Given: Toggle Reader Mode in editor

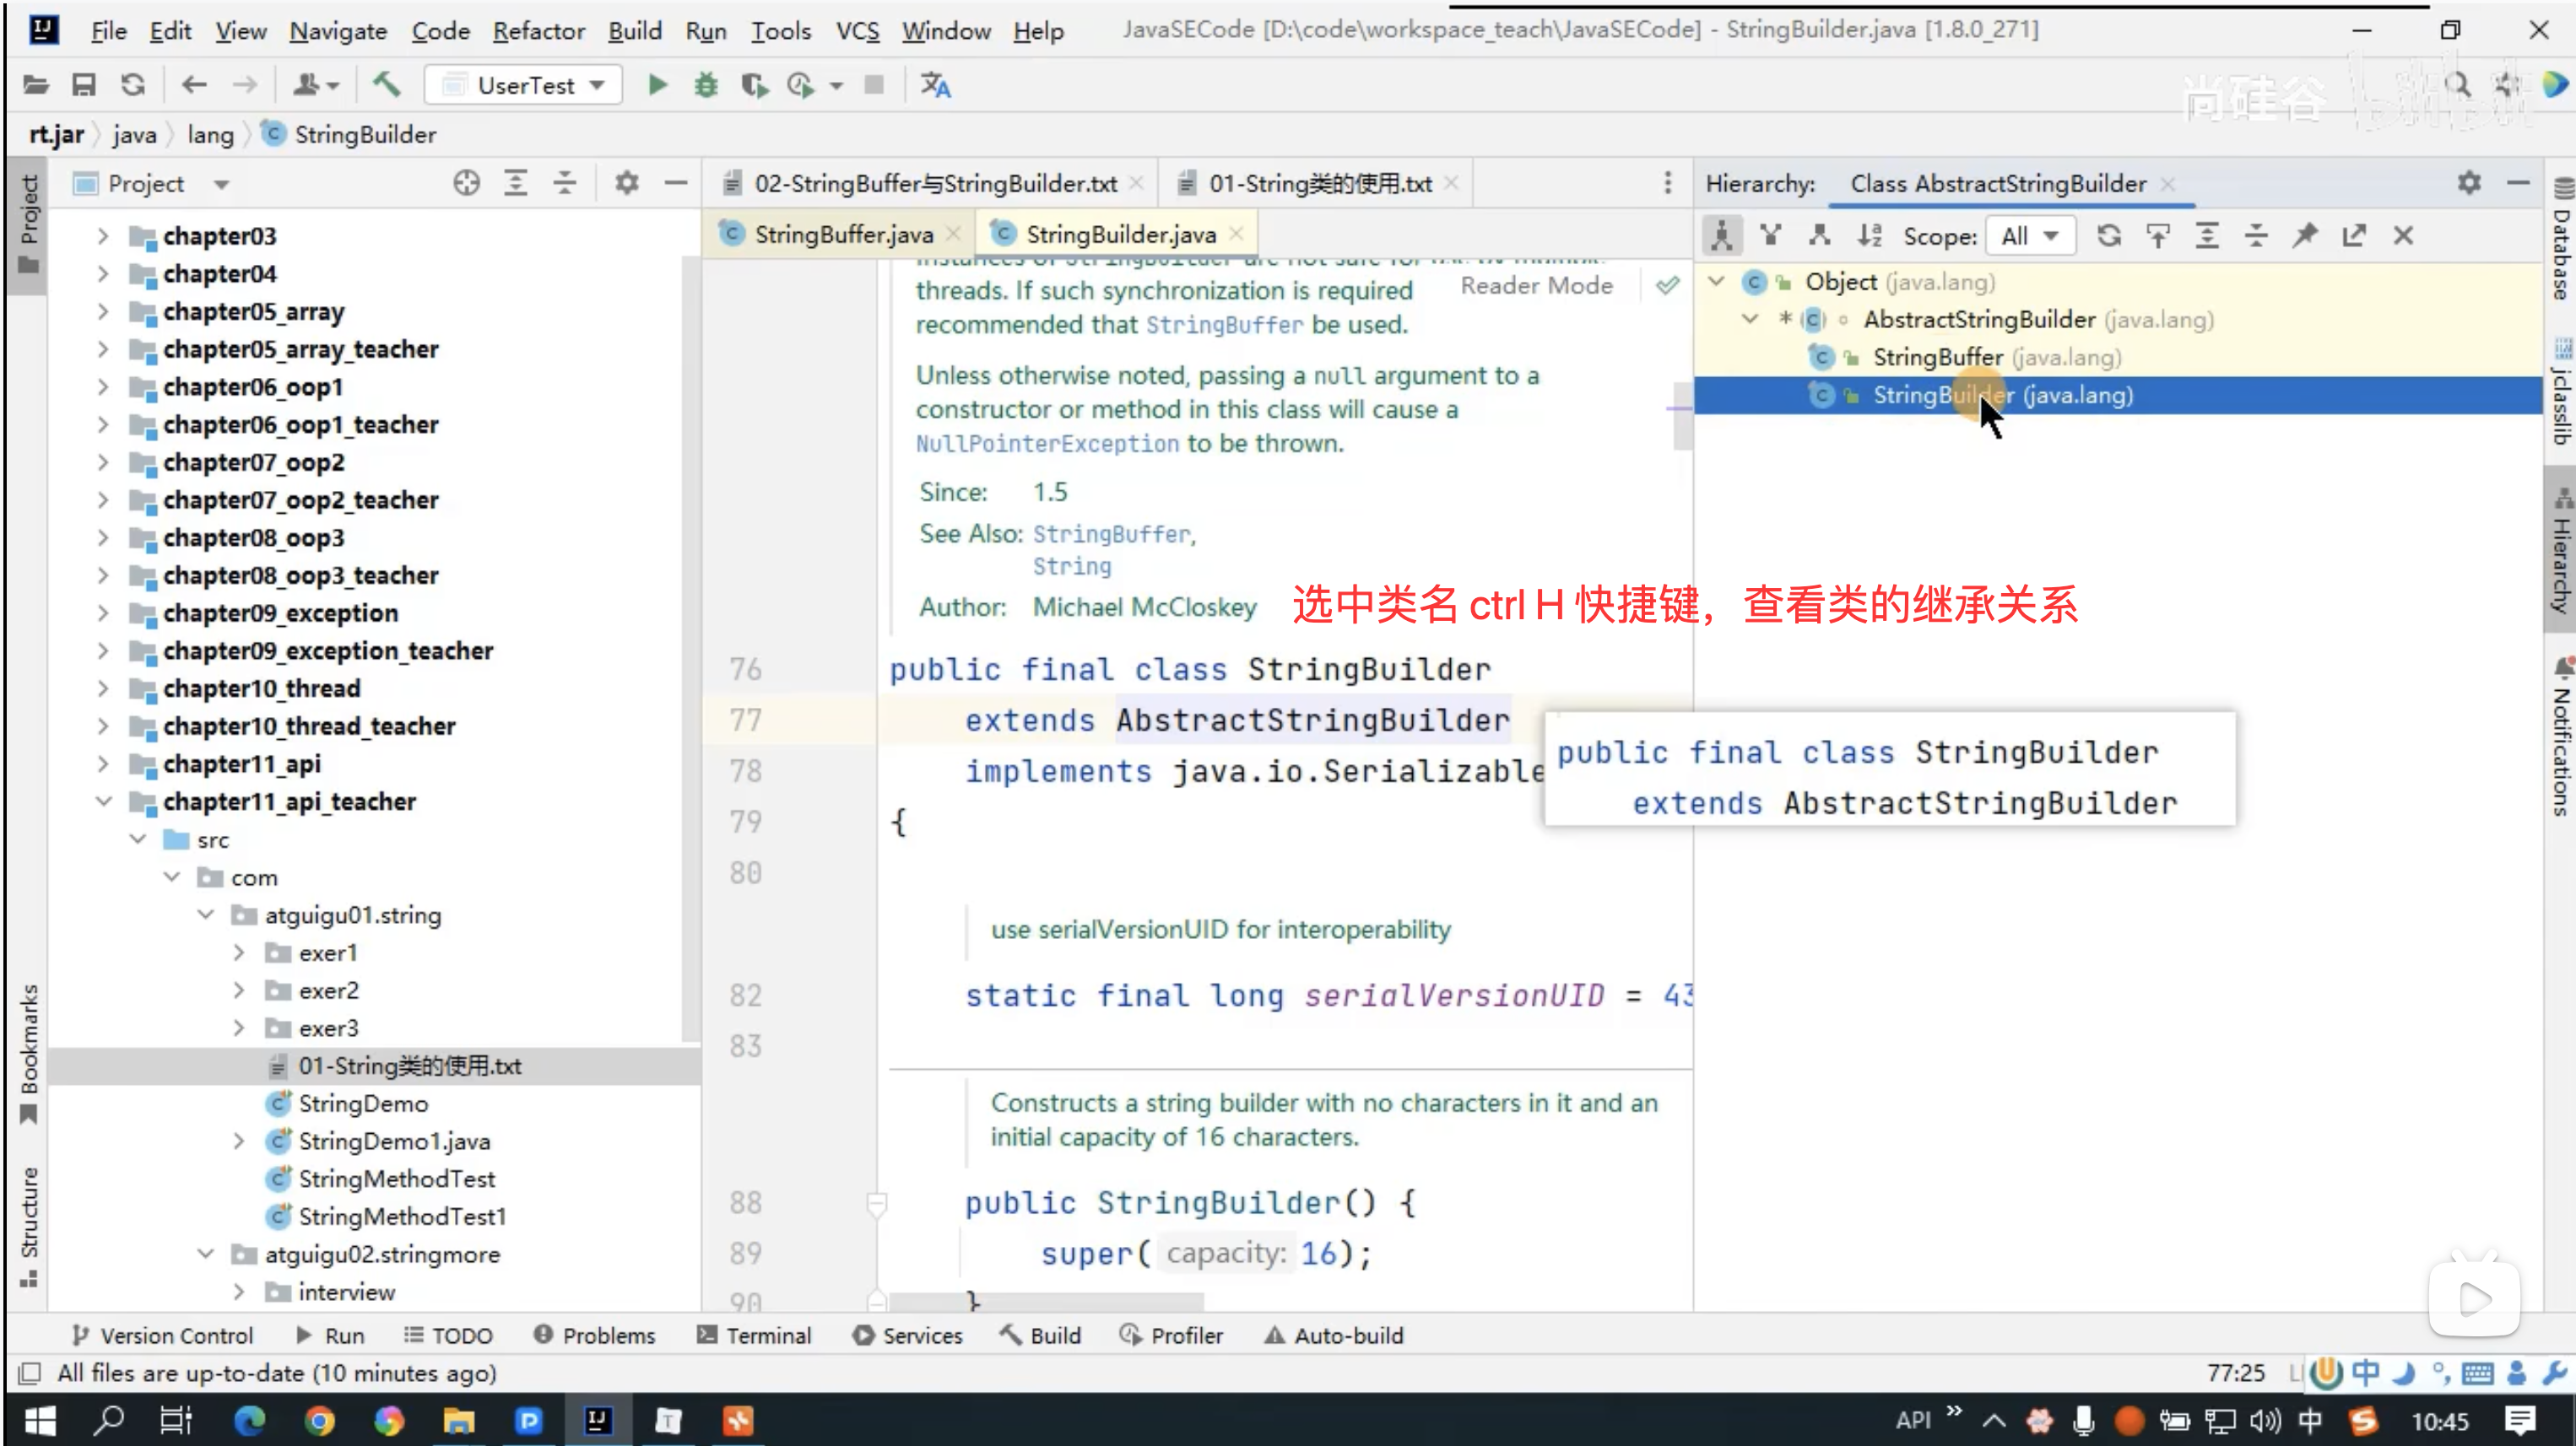Looking at the screenshot, I should point(1536,286).
